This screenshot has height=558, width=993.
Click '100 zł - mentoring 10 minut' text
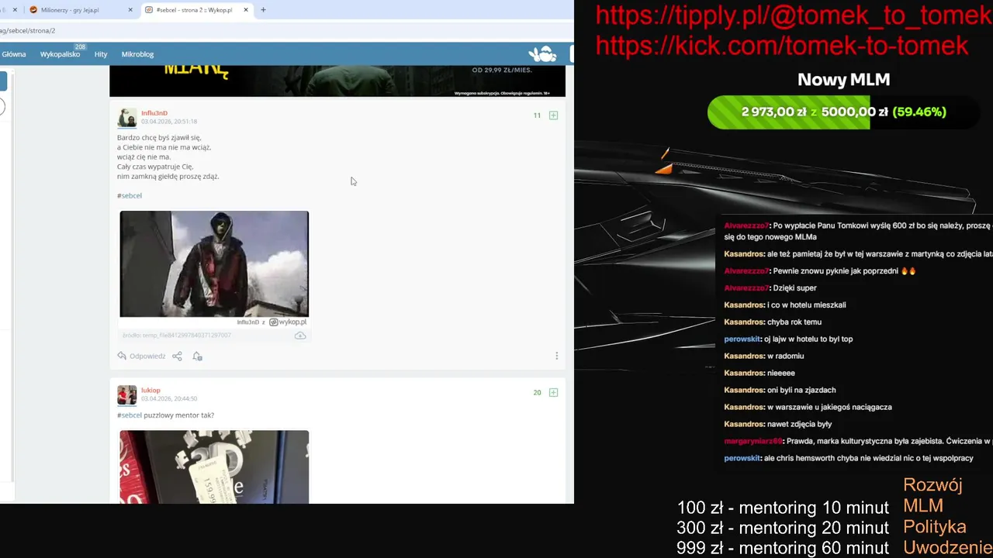pyautogui.click(x=783, y=508)
